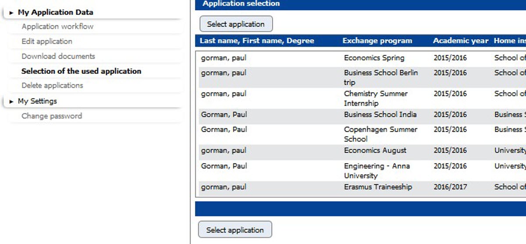Screen dimensions: 526x244
Task: Click My Application Data heading
Action: (x=55, y=13)
